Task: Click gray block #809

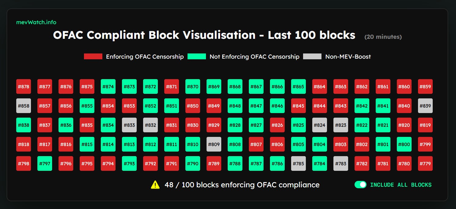Action: tap(214, 144)
